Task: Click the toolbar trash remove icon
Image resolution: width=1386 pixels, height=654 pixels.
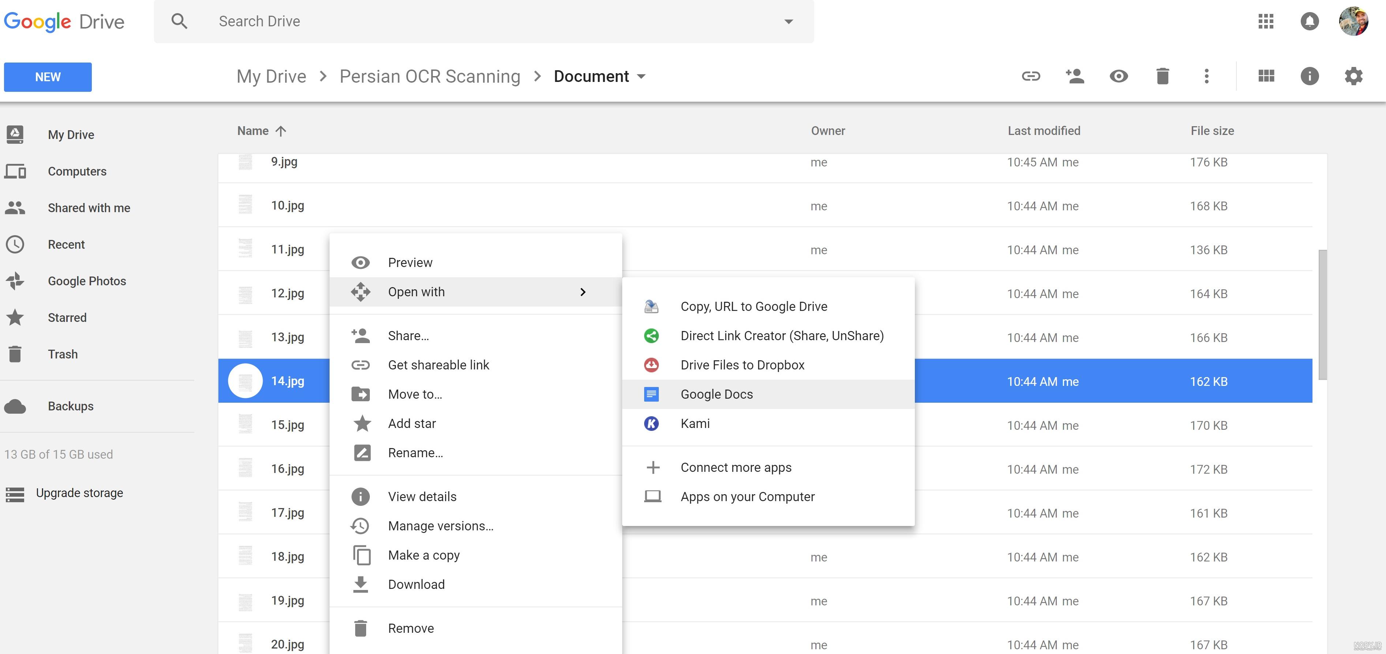Action: pyautogui.click(x=1163, y=76)
